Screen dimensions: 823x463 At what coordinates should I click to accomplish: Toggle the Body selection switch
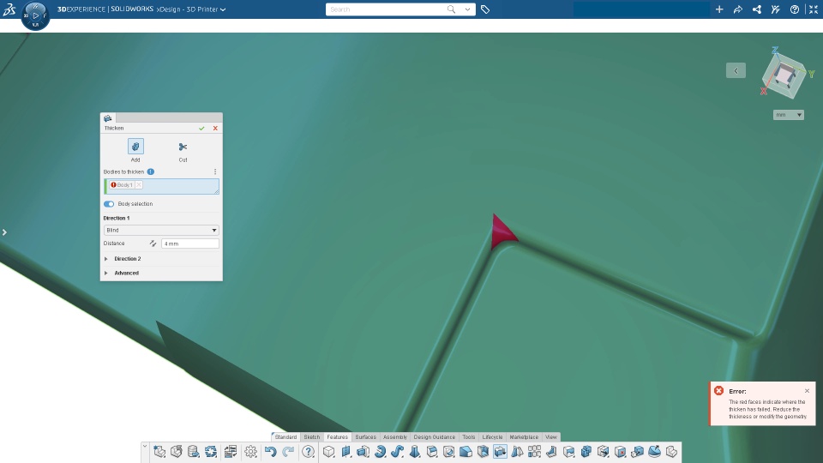(x=109, y=204)
